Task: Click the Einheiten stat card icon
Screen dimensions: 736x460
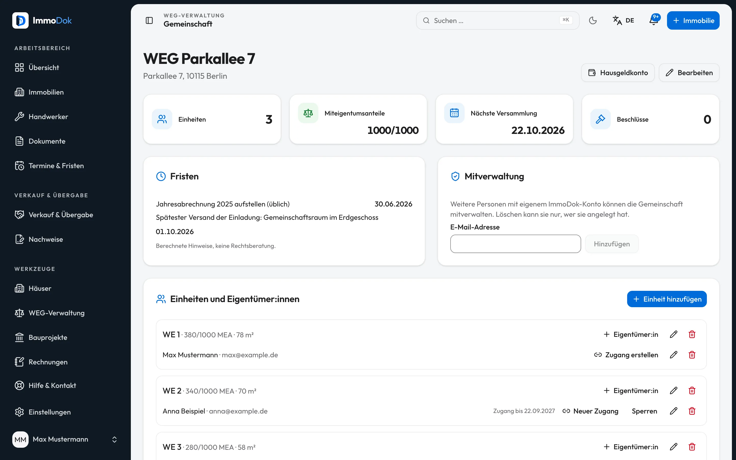Action: pyautogui.click(x=162, y=119)
